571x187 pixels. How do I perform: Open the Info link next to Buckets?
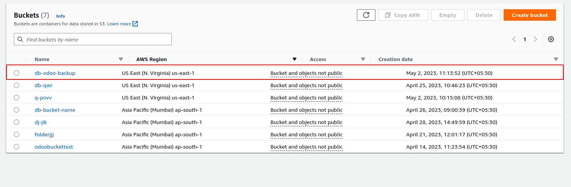tap(60, 16)
